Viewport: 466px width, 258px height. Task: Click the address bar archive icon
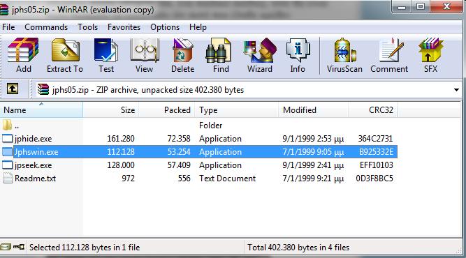pyautogui.click(x=43, y=89)
